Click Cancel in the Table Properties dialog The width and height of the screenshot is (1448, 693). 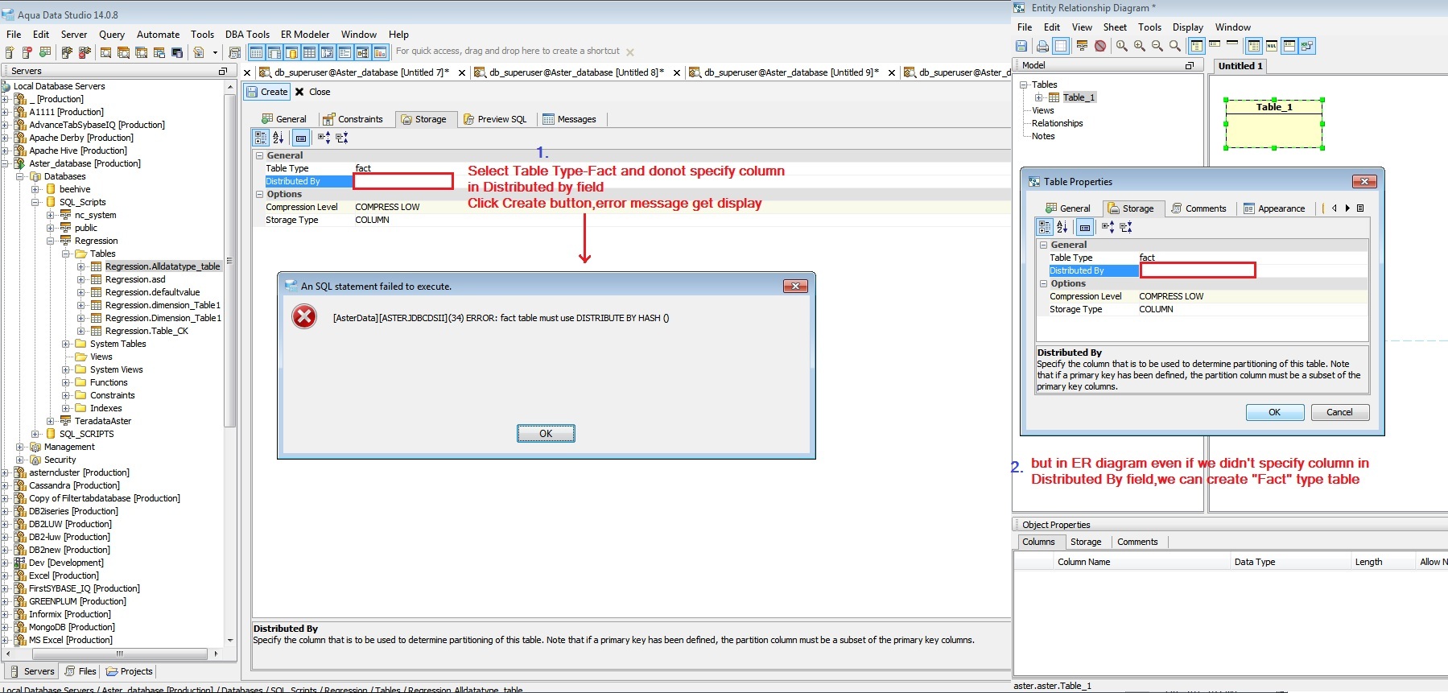coord(1340,412)
